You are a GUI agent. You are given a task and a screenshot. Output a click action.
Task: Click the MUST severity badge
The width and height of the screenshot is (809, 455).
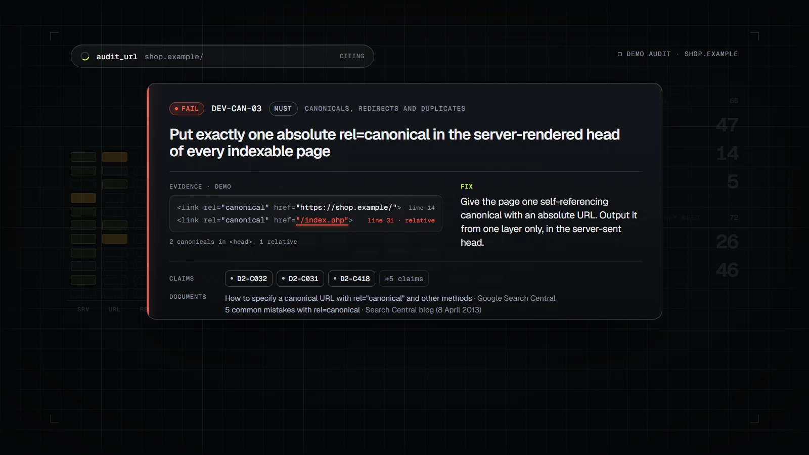283,109
